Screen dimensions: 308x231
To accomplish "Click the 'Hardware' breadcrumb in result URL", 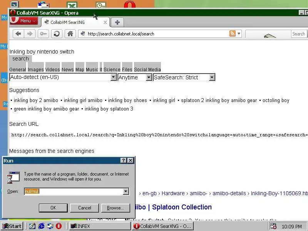I will [173, 194].
